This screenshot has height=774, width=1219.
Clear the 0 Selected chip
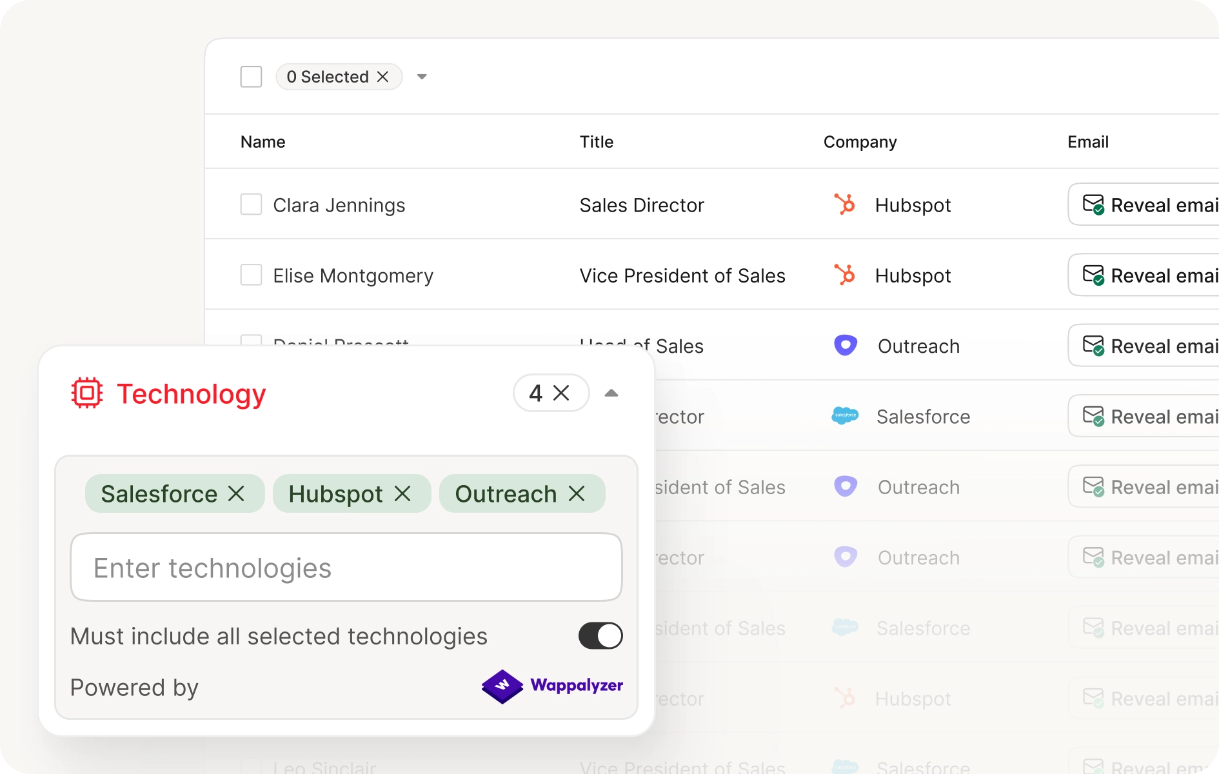[x=383, y=77]
